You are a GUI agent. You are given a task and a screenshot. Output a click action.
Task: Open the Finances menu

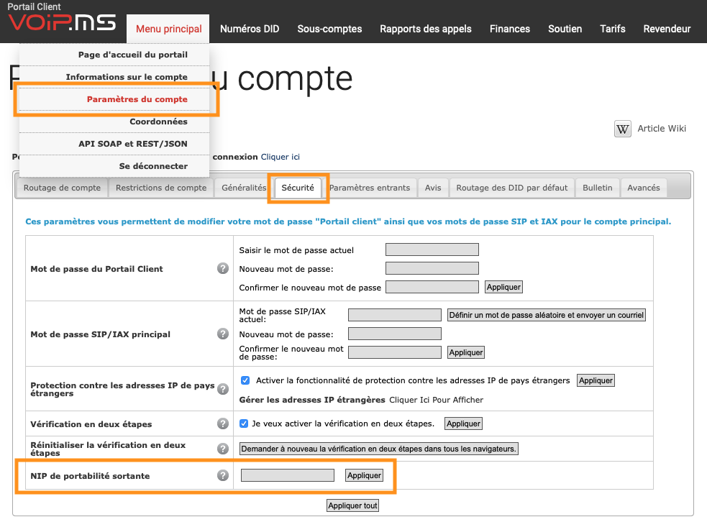[x=509, y=29]
